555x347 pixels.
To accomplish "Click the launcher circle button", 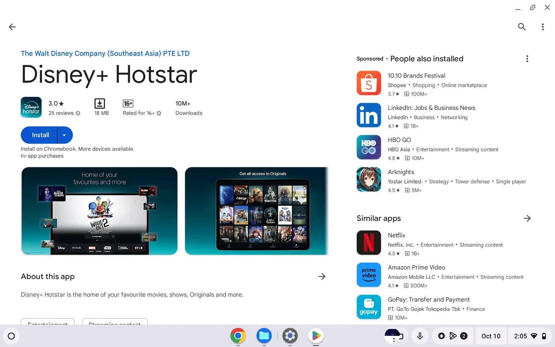I will click(x=11, y=336).
